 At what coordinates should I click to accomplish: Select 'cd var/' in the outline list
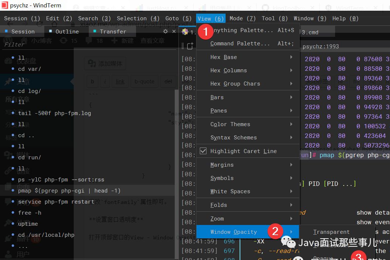pos(29,69)
